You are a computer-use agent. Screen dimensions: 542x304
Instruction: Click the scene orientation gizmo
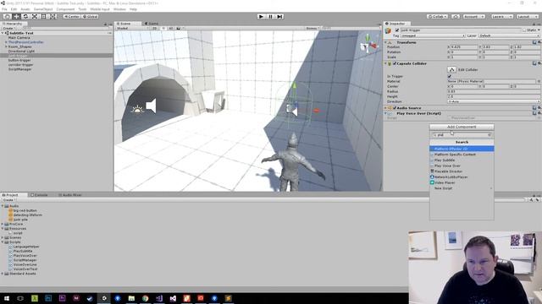[x=369, y=44]
